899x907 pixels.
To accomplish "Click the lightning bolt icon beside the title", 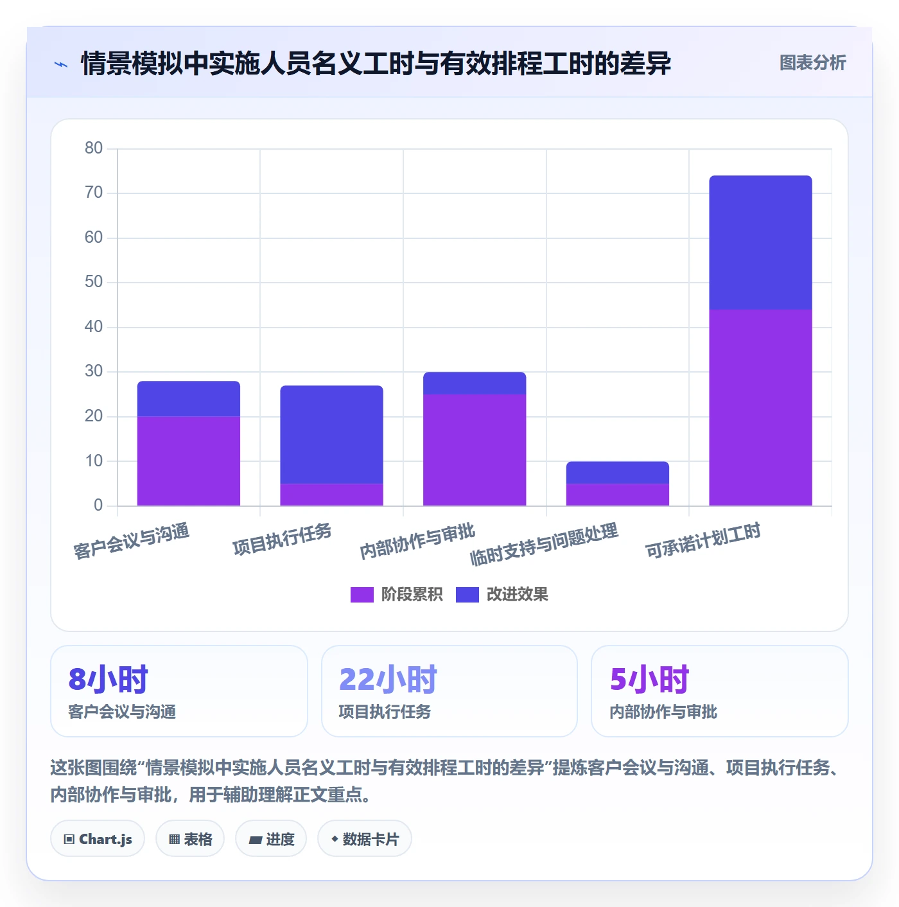I will [x=61, y=64].
